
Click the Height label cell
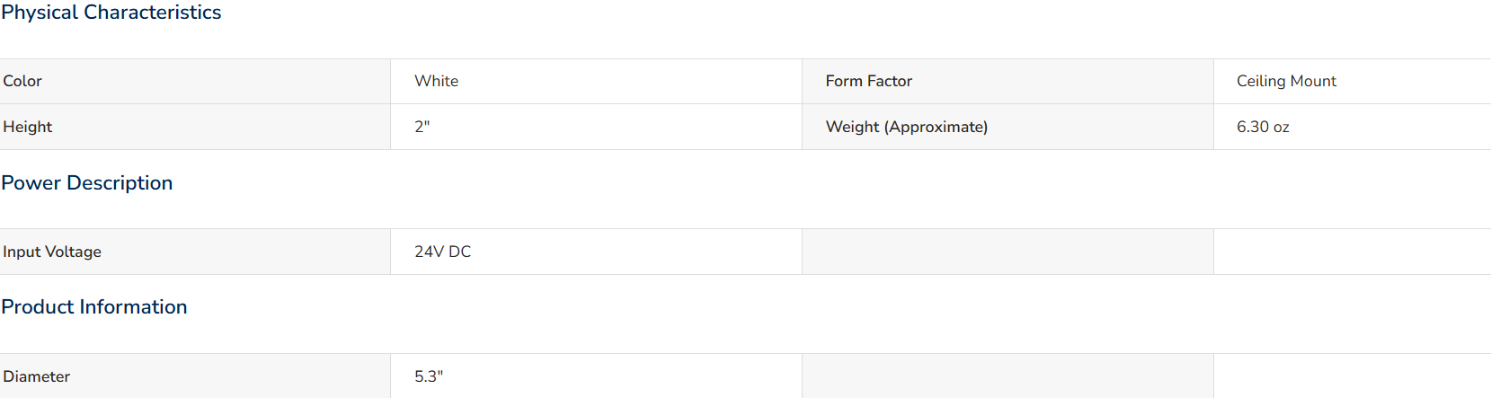(195, 127)
